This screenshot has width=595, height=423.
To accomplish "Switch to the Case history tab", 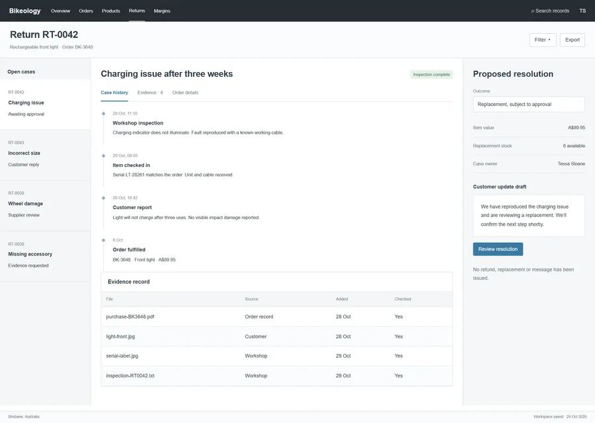I will [114, 93].
